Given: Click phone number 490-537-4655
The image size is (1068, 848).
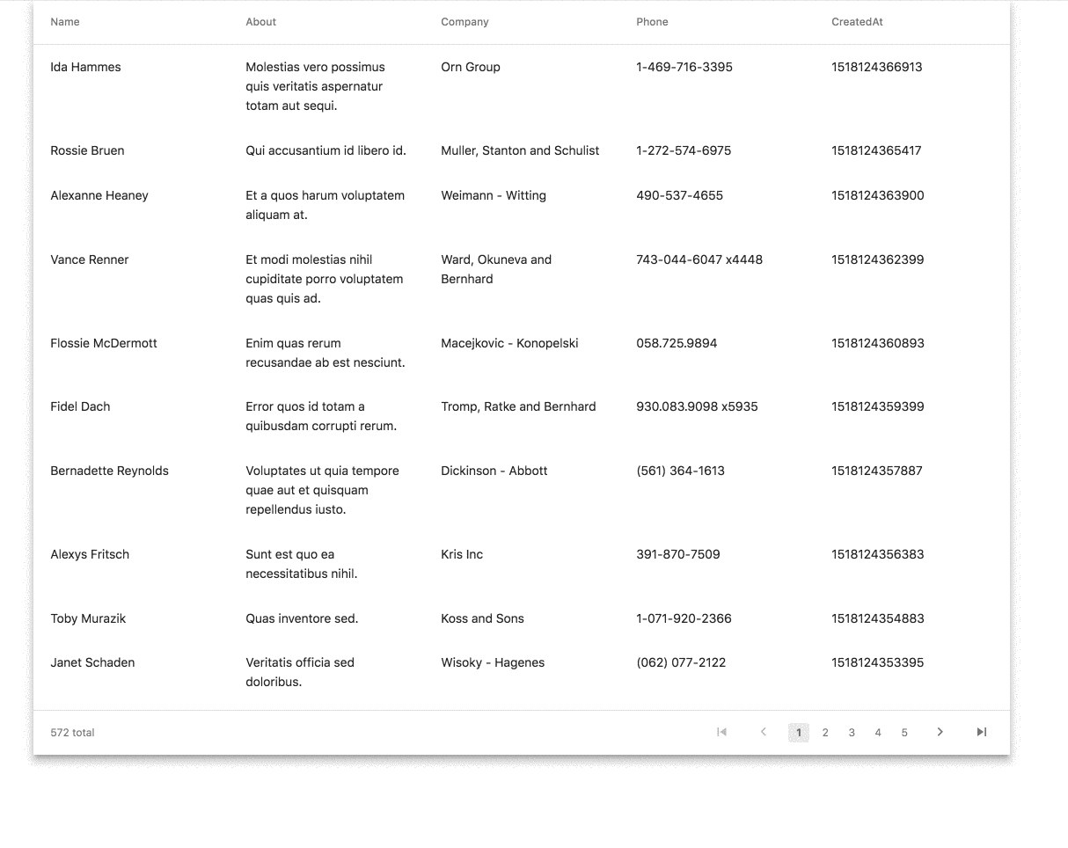Looking at the screenshot, I should point(679,195).
